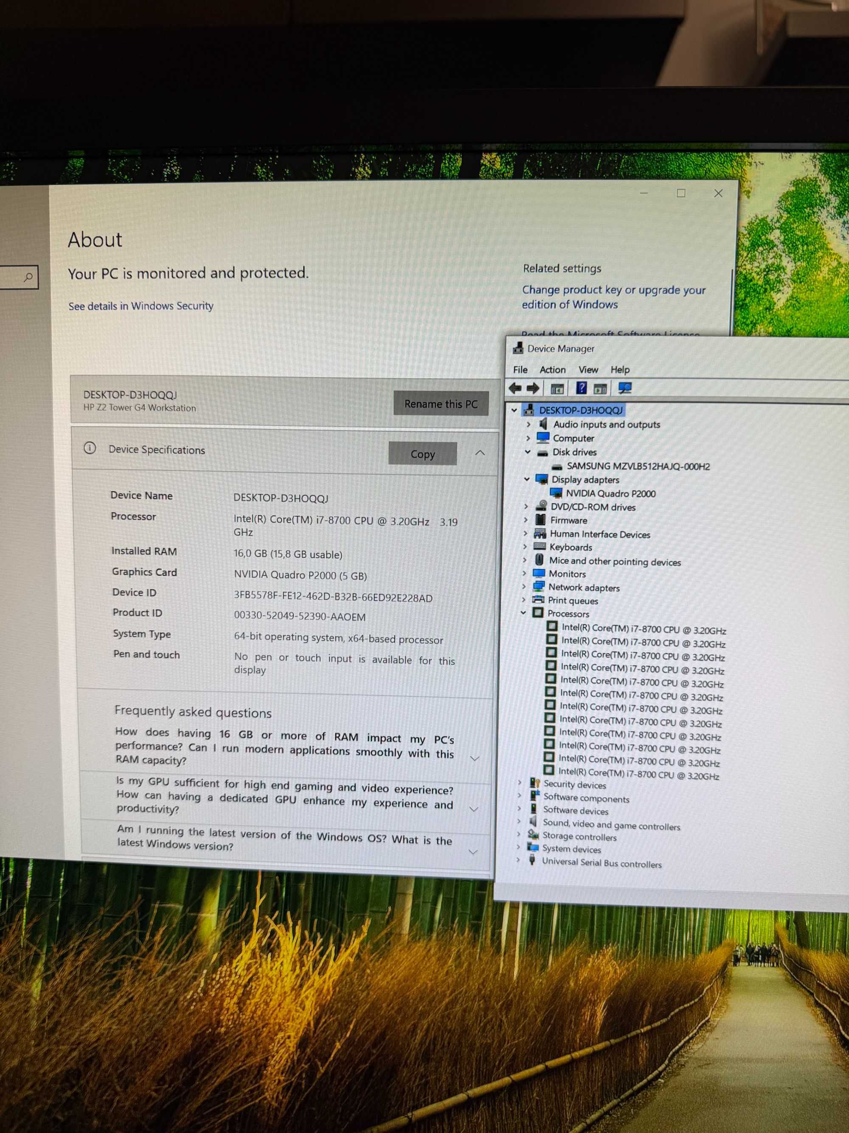Maximize the Settings About window
The width and height of the screenshot is (849, 1133).
(x=680, y=193)
